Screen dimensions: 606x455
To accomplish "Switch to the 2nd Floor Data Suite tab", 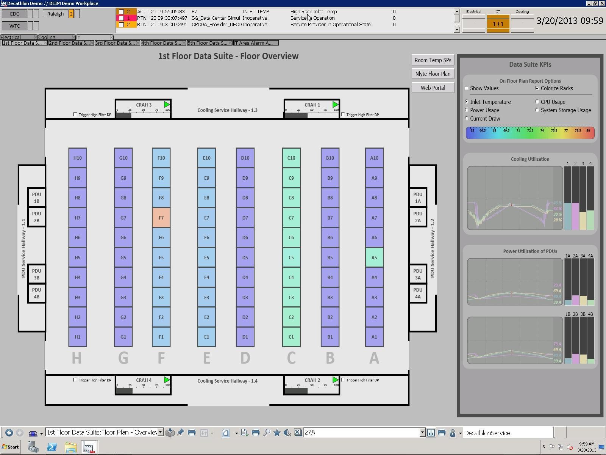I will pyautogui.click(x=69, y=43).
